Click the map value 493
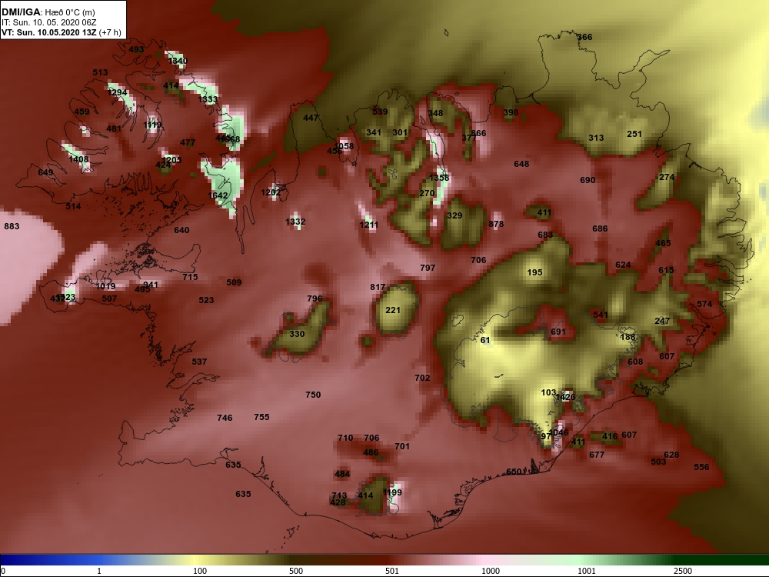This screenshot has width=769, height=577. tap(136, 49)
